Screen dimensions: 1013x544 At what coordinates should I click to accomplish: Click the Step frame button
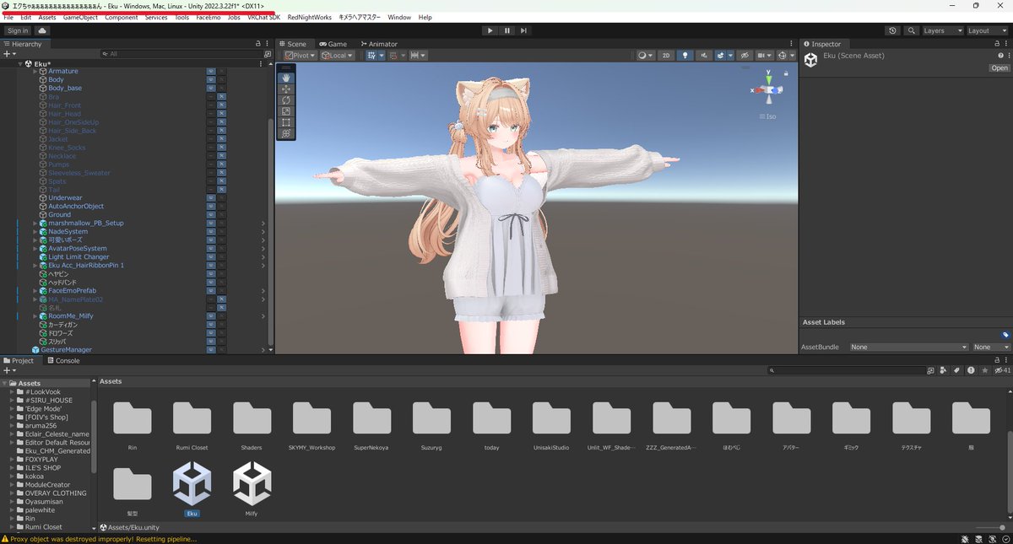524,30
